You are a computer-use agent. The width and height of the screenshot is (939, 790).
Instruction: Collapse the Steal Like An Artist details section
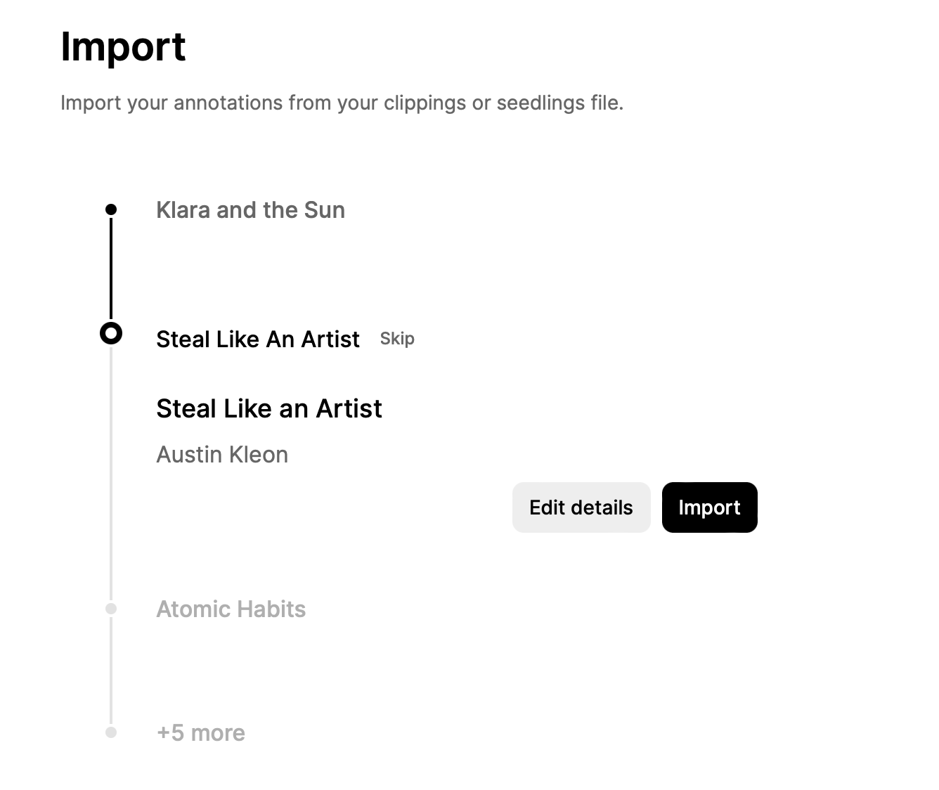click(x=258, y=339)
